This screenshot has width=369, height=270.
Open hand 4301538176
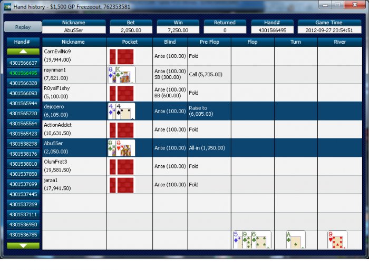[x=23, y=154]
